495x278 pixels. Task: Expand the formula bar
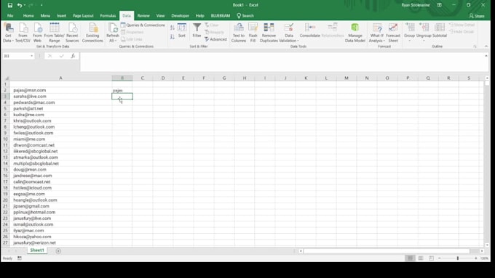(x=486, y=56)
